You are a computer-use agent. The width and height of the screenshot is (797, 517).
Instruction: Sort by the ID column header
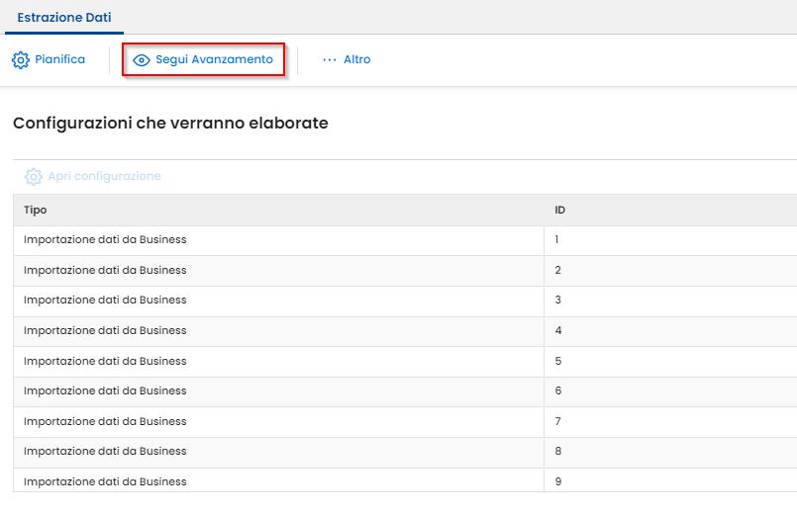pos(560,210)
